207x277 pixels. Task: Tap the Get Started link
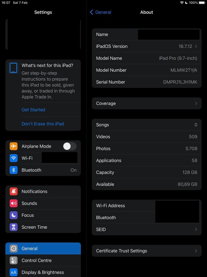(33, 110)
